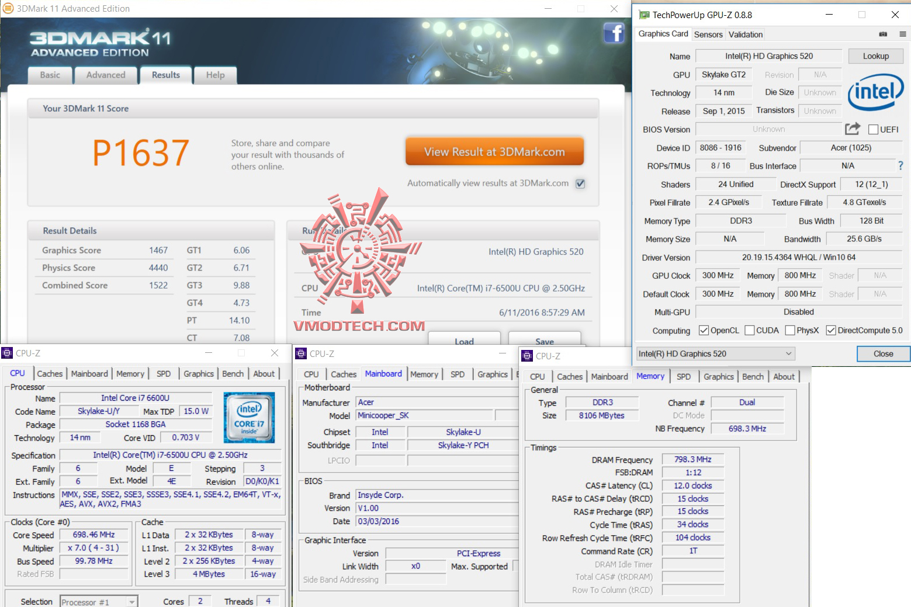Click the Driver Version field in GPU-Z

pos(799,258)
